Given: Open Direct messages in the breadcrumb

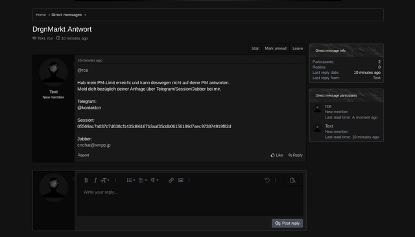Looking at the screenshot, I should tap(67, 15).
